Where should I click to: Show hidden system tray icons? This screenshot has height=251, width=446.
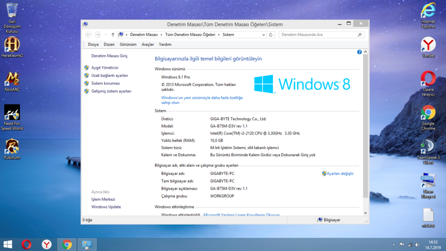[394, 245]
